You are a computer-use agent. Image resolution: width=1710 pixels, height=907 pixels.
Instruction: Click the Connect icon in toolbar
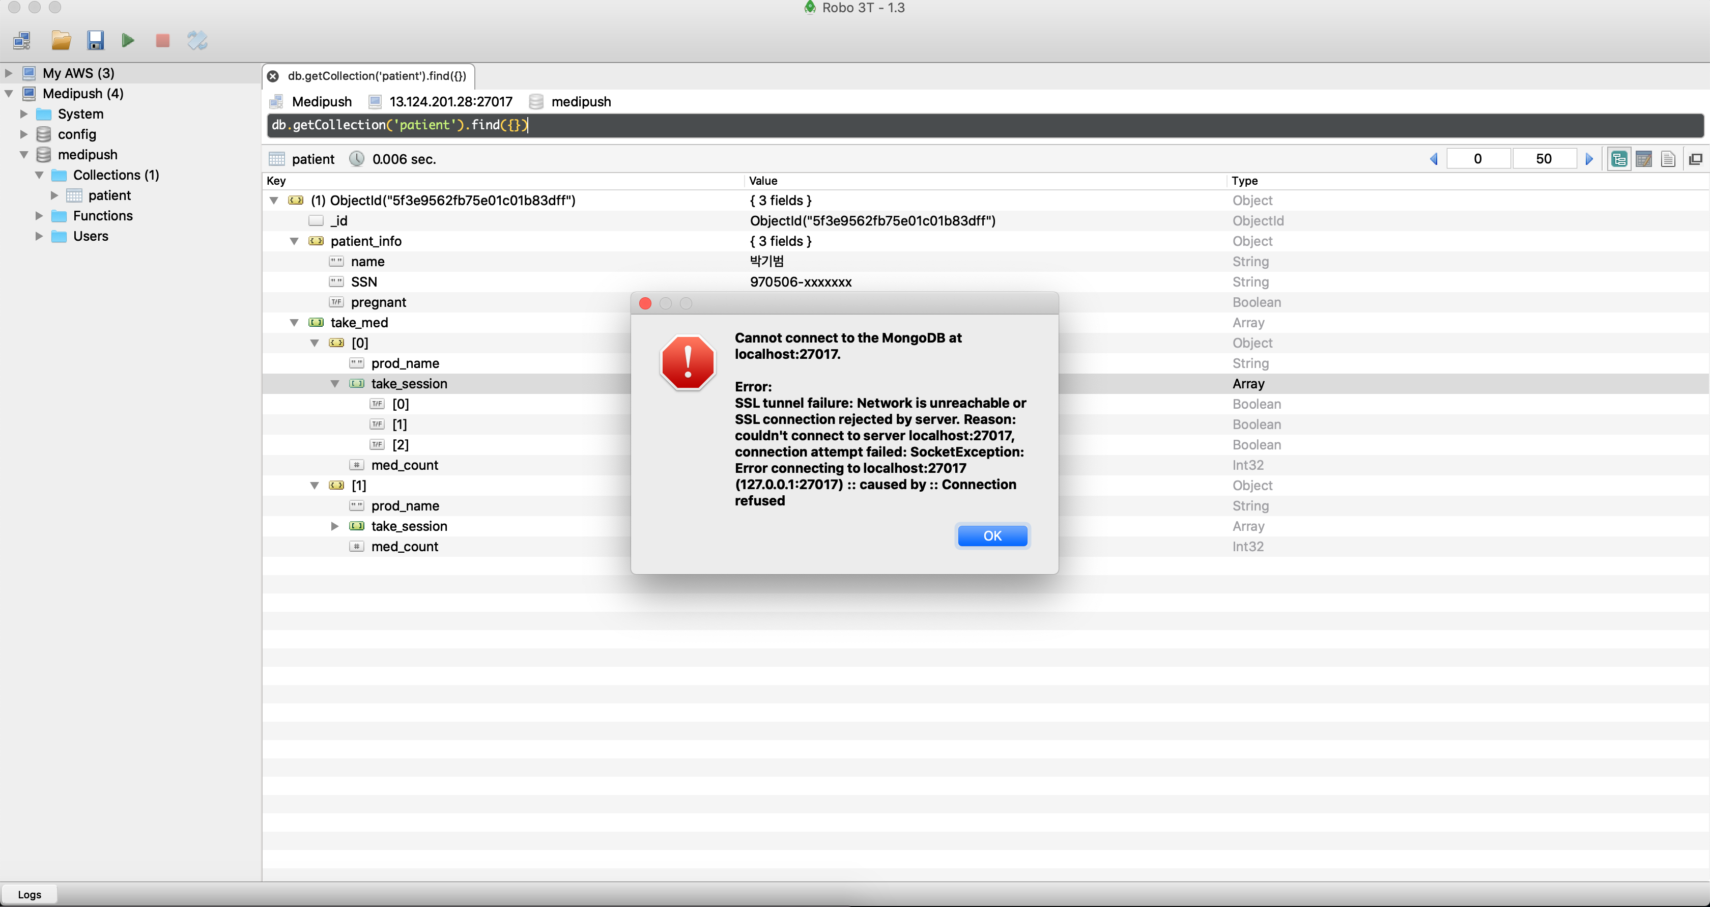[22, 41]
